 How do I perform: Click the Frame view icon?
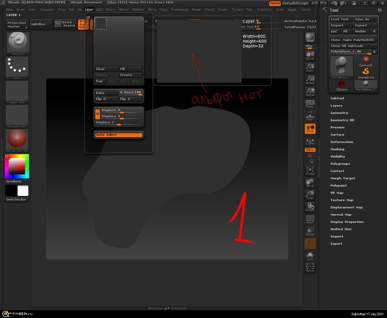(x=310, y=170)
